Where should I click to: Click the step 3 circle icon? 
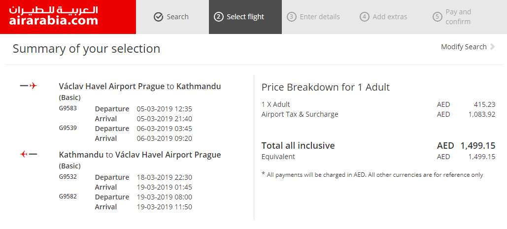tap(292, 17)
